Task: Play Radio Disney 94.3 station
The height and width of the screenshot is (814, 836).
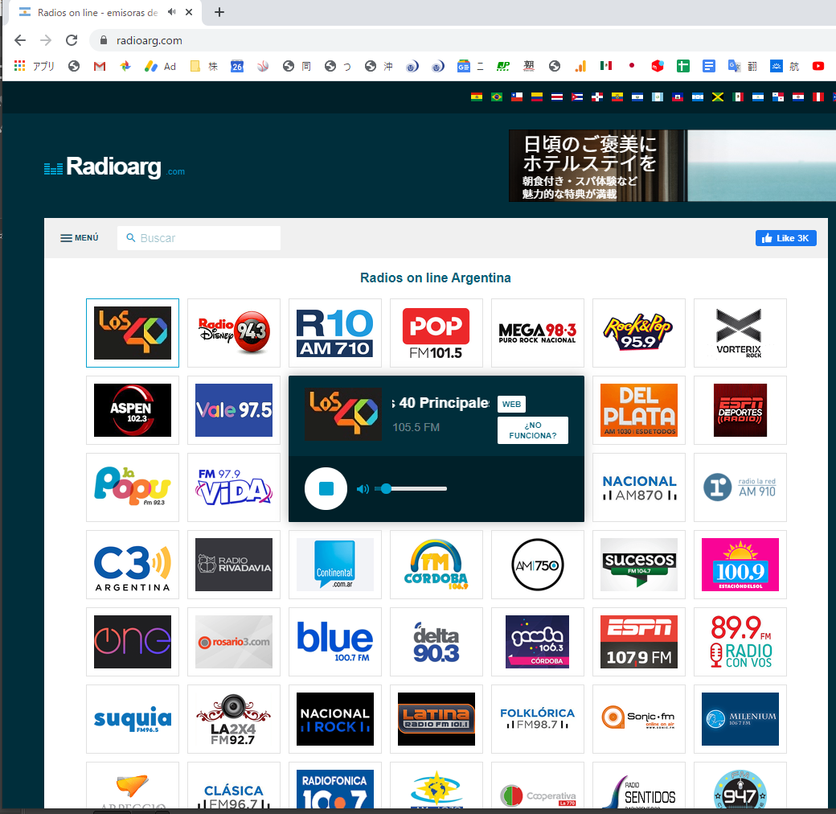Action: point(234,333)
